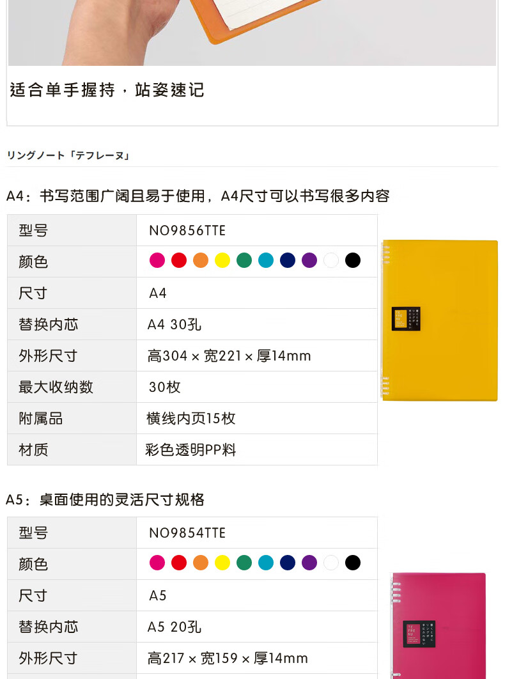The image size is (505, 679).
Task: Select the purple color dot in A5 table
Action: click(309, 563)
